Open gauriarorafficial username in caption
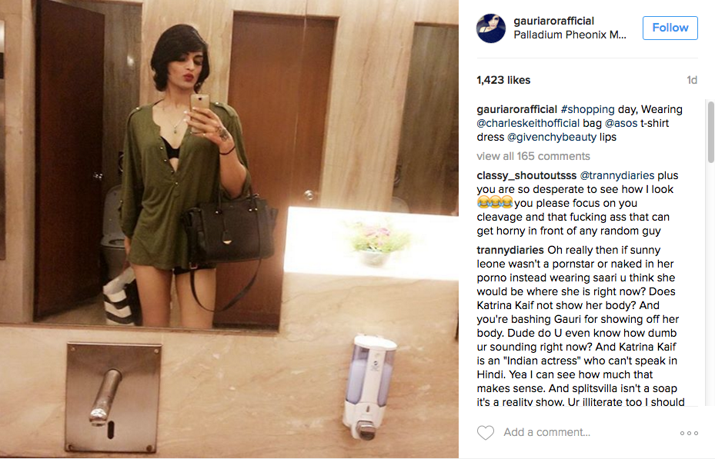The image size is (715, 459). pyautogui.click(x=517, y=109)
